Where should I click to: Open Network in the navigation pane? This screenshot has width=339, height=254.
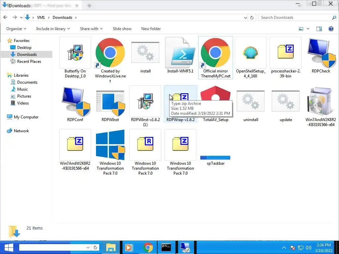[x=21, y=131]
